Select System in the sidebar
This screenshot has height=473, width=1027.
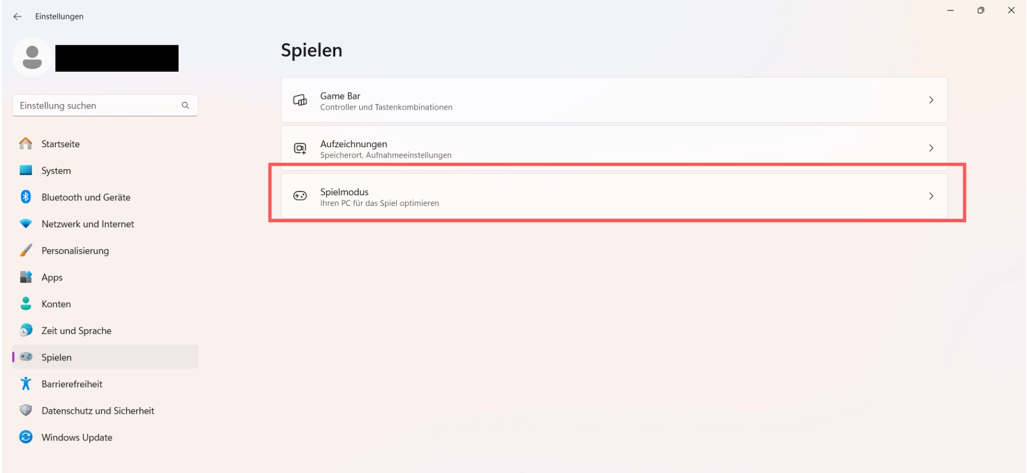(56, 171)
